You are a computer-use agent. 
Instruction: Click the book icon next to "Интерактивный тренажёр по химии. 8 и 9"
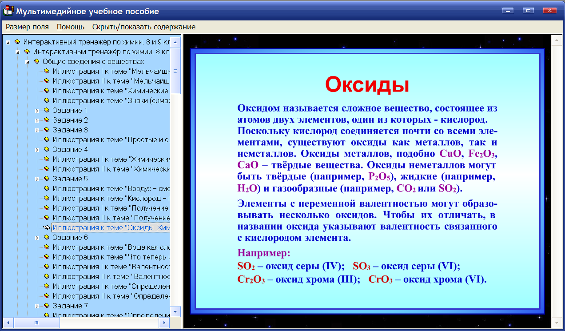[x=17, y=42]
